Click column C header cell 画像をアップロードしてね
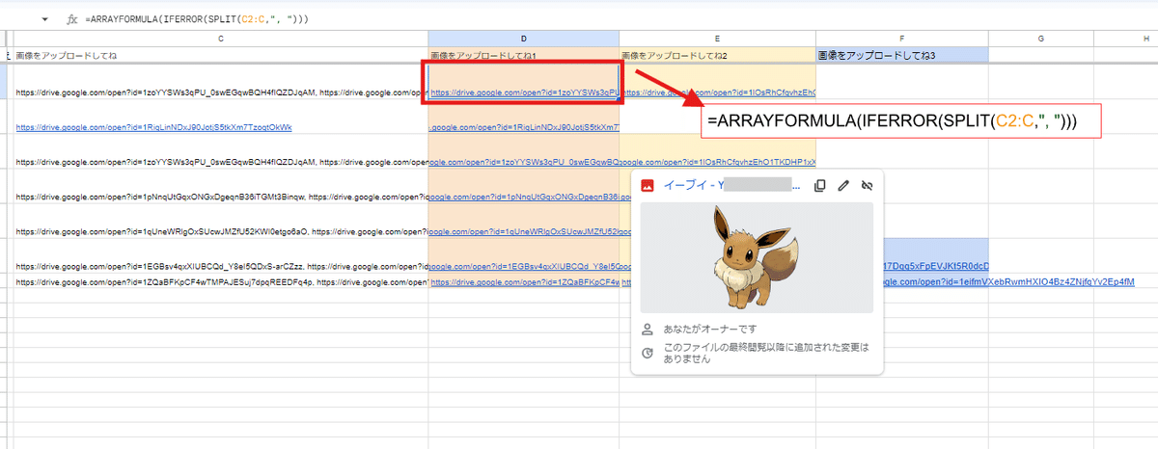Viewport: 1158px width, 449px height. coord(221,56)
